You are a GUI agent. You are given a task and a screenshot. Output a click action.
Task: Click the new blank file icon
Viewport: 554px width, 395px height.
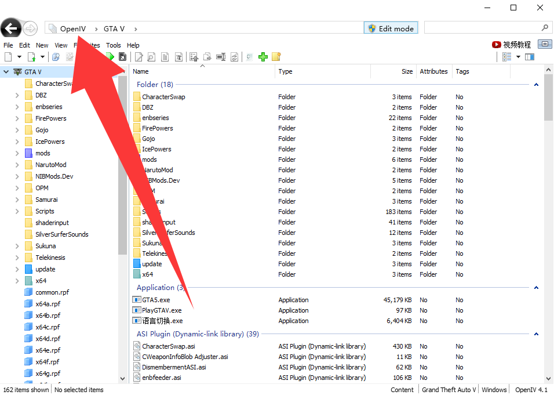(x=8, y=57)
